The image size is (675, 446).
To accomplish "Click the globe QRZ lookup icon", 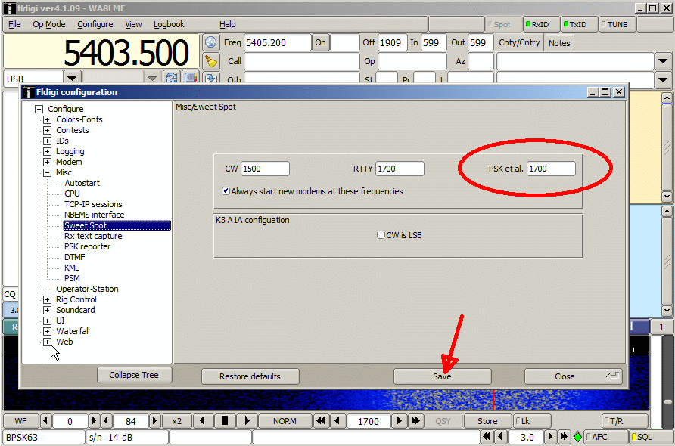I will tap(210, 42).
